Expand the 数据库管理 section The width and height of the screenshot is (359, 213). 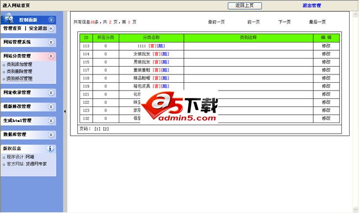point(51,135)
